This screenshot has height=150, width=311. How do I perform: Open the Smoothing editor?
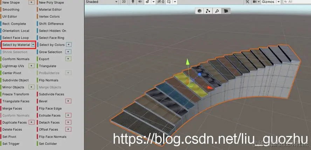pyautogui.click(x=11, y=9)
